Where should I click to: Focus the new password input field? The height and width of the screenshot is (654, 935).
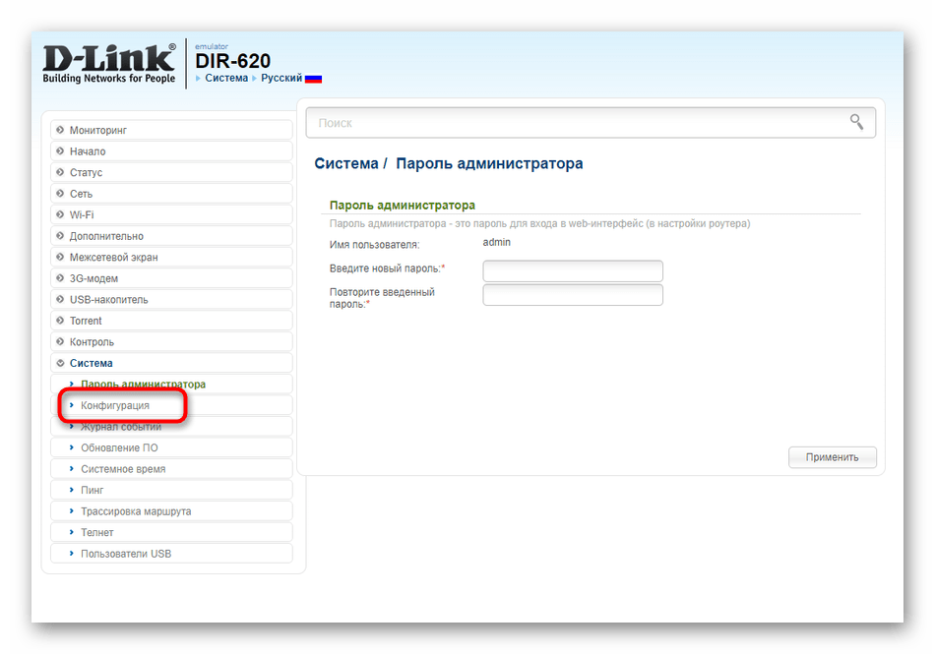573,270
